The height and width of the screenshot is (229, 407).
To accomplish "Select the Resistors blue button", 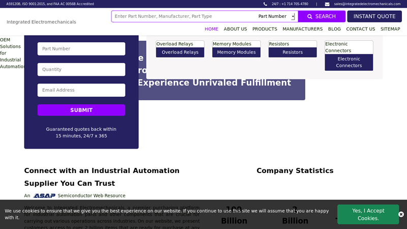I will tap(293, 52).
